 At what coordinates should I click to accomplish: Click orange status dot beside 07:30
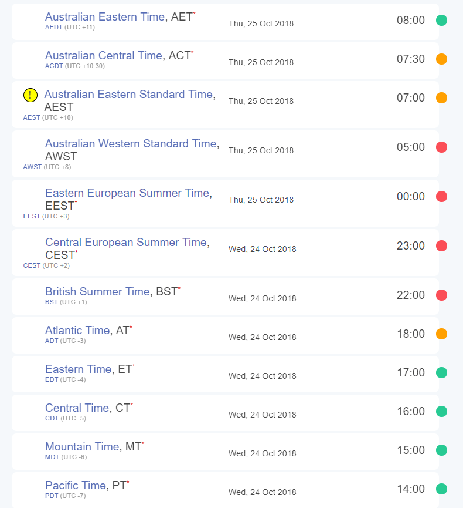441,59
